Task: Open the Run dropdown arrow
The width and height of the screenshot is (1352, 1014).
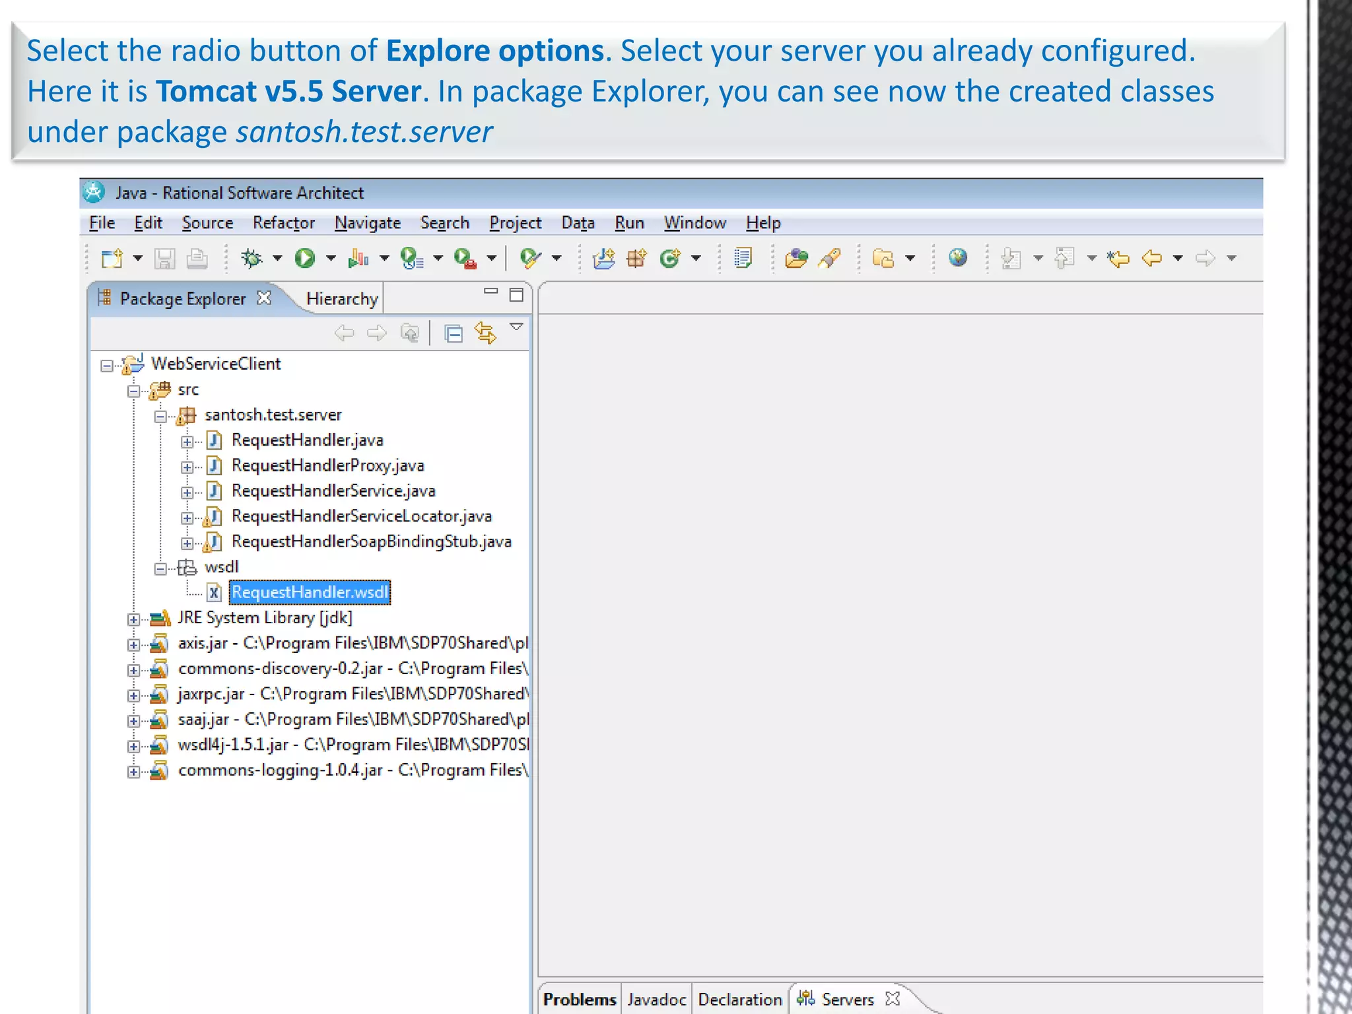Action: tap(331, 258)
